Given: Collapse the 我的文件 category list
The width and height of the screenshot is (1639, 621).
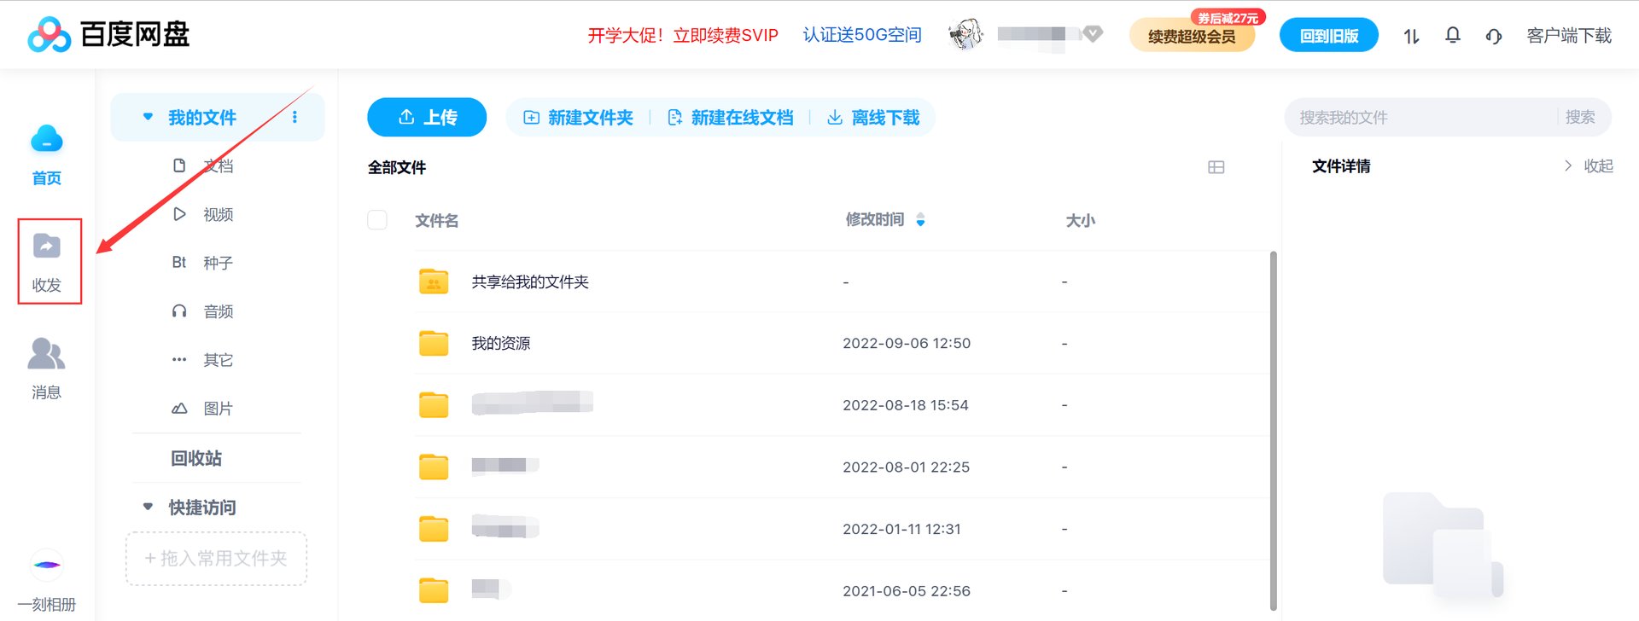Looking at the screenshot, I should [147, 117].
